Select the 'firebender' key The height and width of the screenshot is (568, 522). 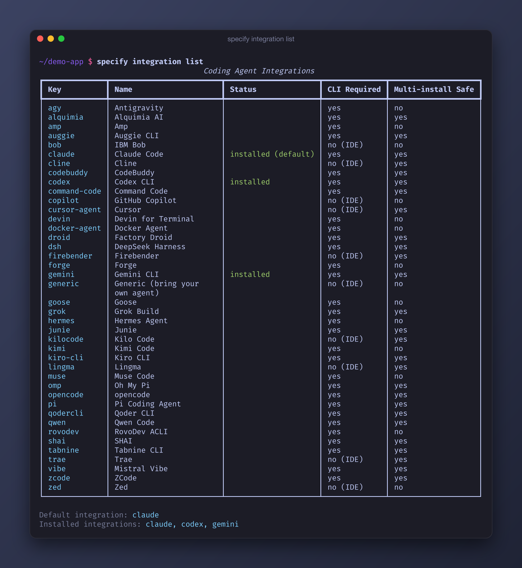point(70,256)
